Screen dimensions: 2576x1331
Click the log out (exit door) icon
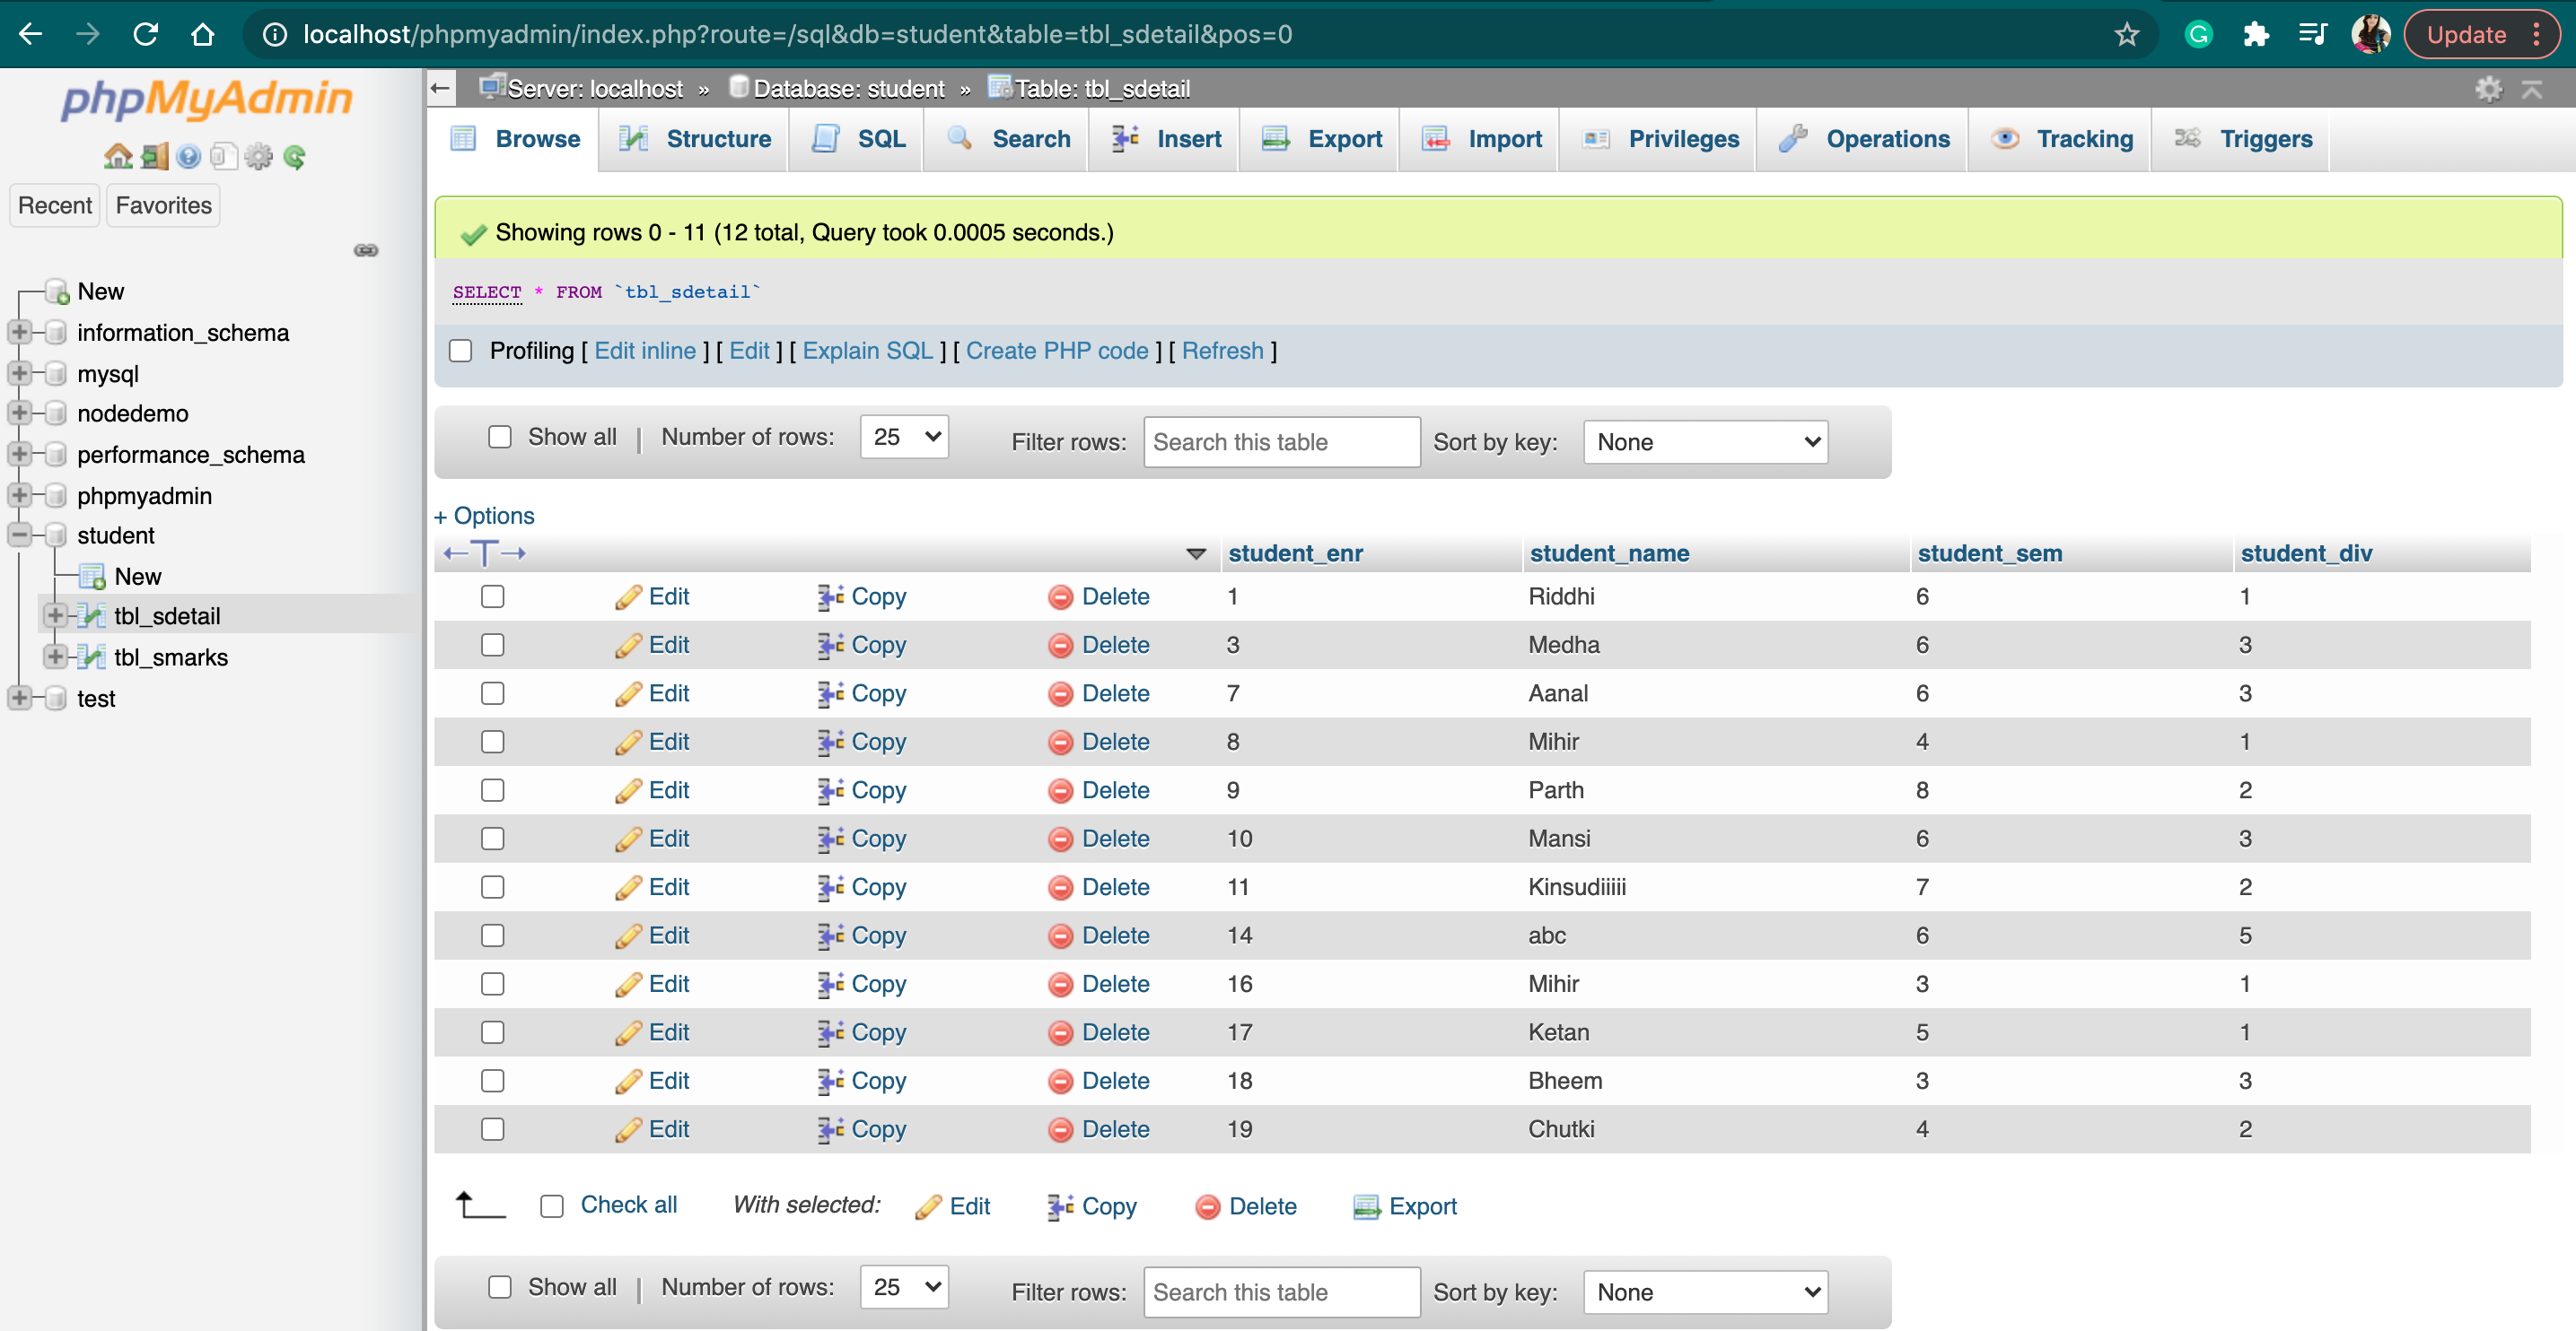point(154,157)
